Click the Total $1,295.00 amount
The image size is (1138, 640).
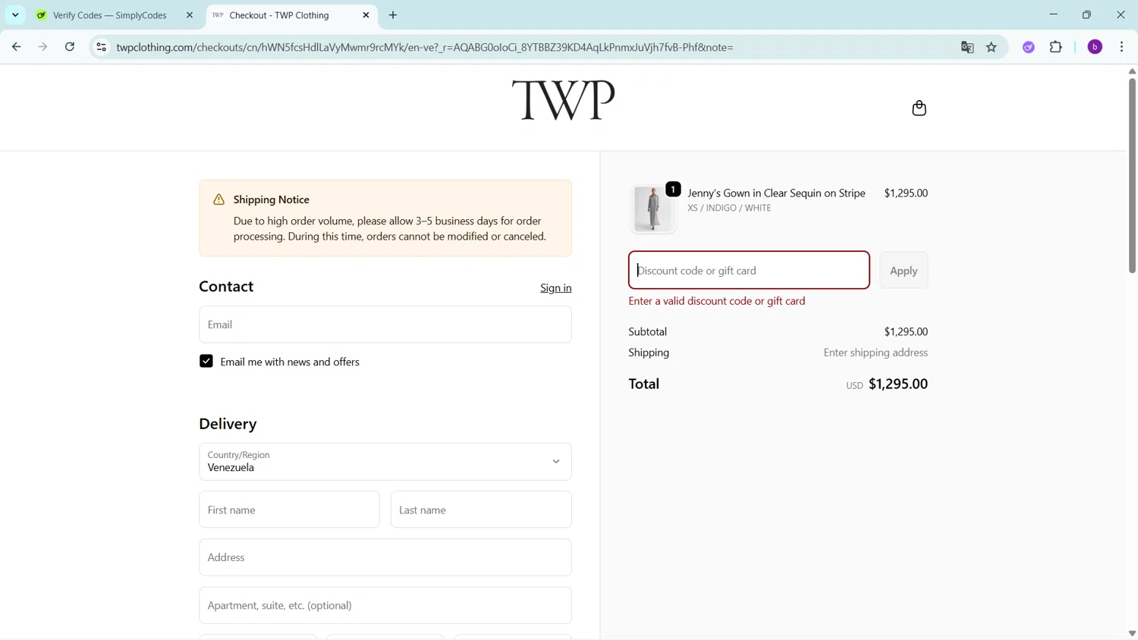(898, 384)
